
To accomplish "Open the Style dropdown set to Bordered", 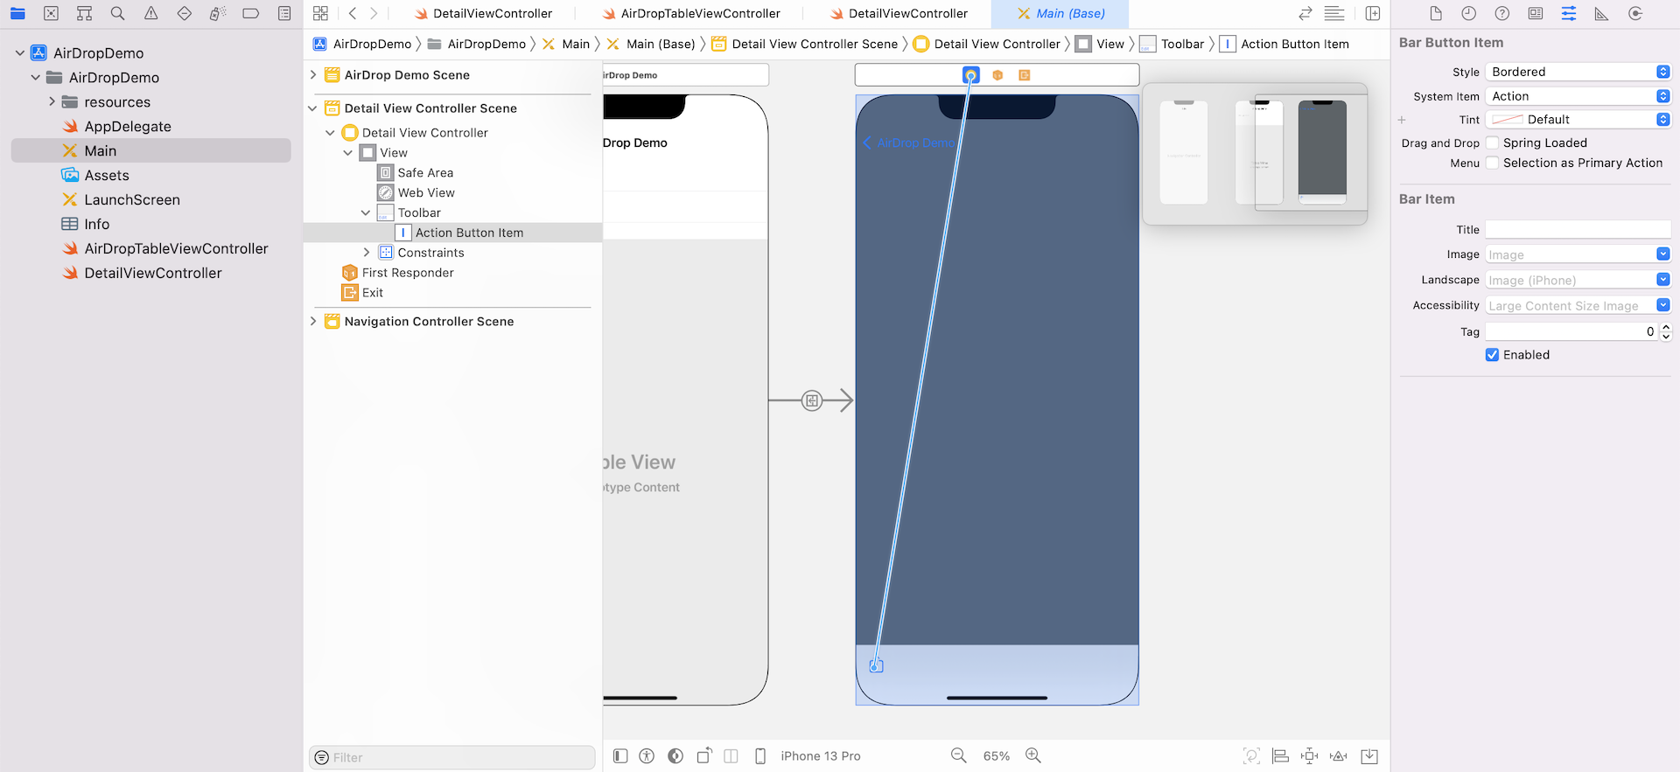I will pos(1578,72).
